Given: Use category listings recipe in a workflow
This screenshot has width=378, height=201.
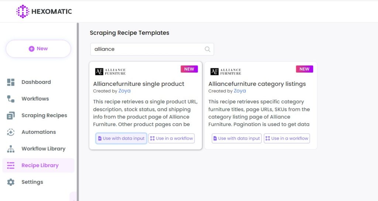Looking at the screenshot, I should 287,138.
